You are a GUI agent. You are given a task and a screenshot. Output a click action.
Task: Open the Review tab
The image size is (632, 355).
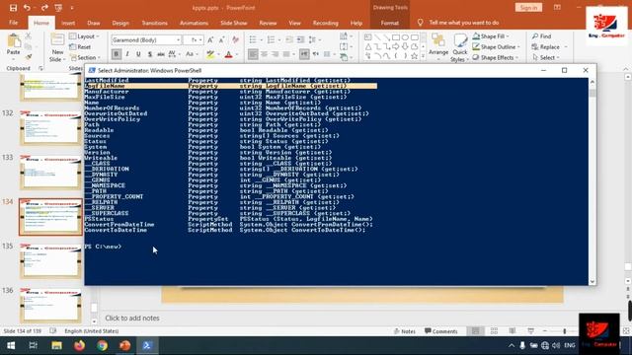(268, 23)
